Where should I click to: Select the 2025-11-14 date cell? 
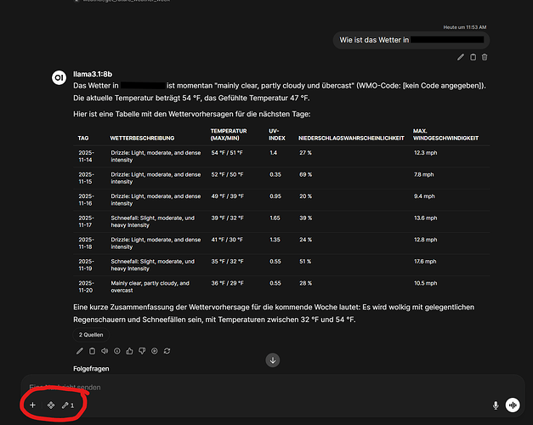click(87, 156)
